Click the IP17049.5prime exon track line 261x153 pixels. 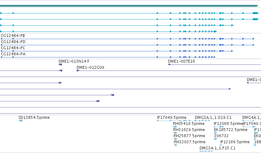tap(183, 121)
